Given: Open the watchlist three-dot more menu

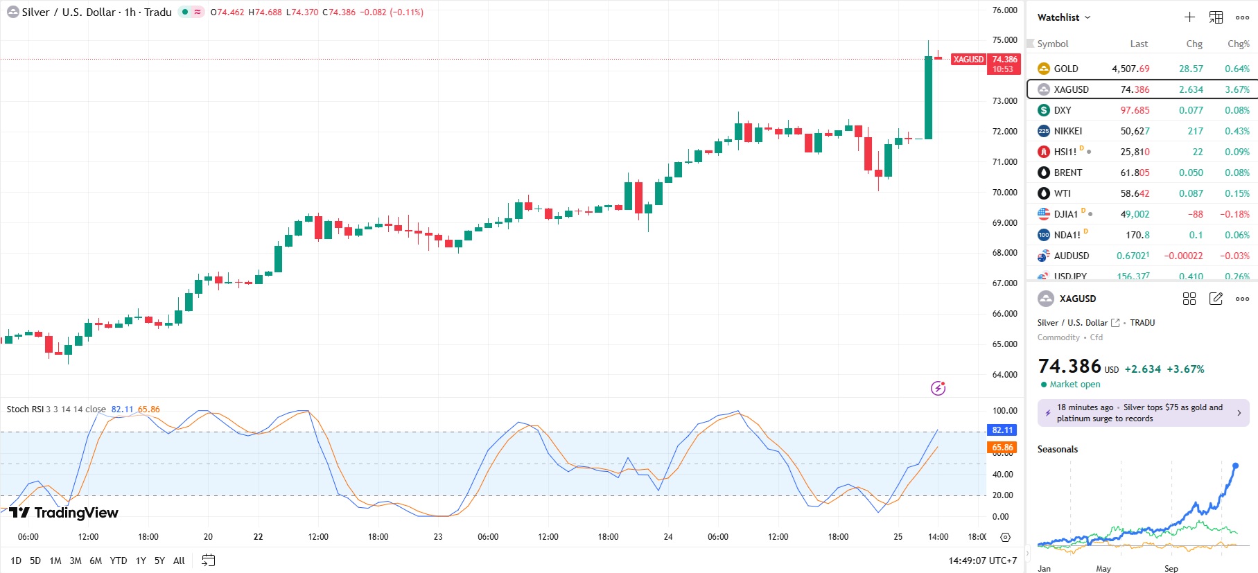Looking at the screenshot, I should click(1242, 17).
